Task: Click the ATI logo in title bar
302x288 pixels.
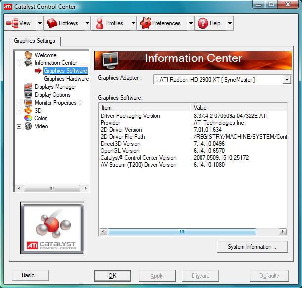Action: [8, 7]
